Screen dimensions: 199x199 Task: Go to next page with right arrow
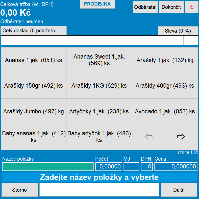coord(181,137)
